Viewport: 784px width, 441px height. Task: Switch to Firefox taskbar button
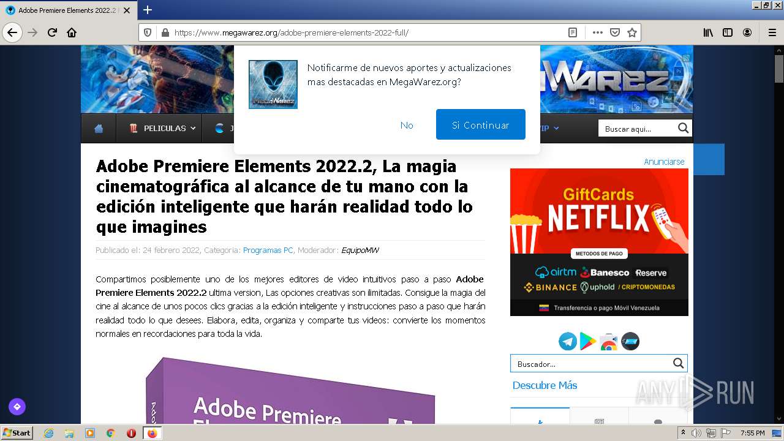click(152, 433)
